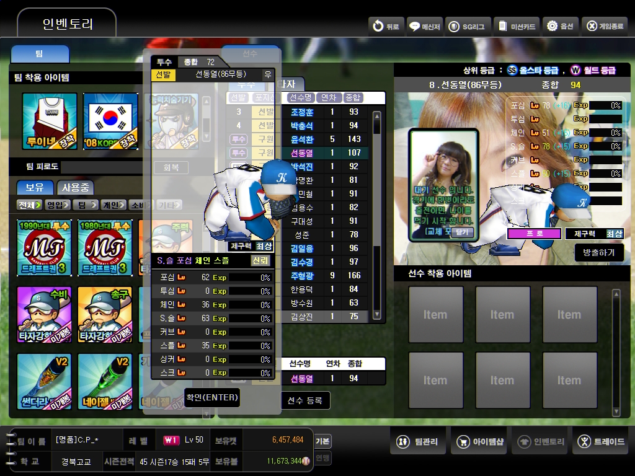Click the girl photo player card
The height and width of the screenshot is (476, 635).
pos(443,184)
